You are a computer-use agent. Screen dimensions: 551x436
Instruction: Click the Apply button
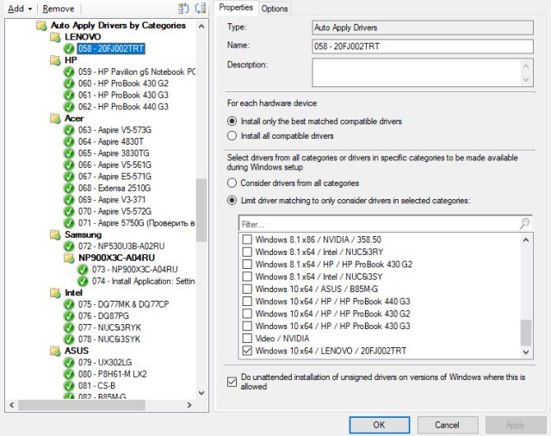[516, 425]
